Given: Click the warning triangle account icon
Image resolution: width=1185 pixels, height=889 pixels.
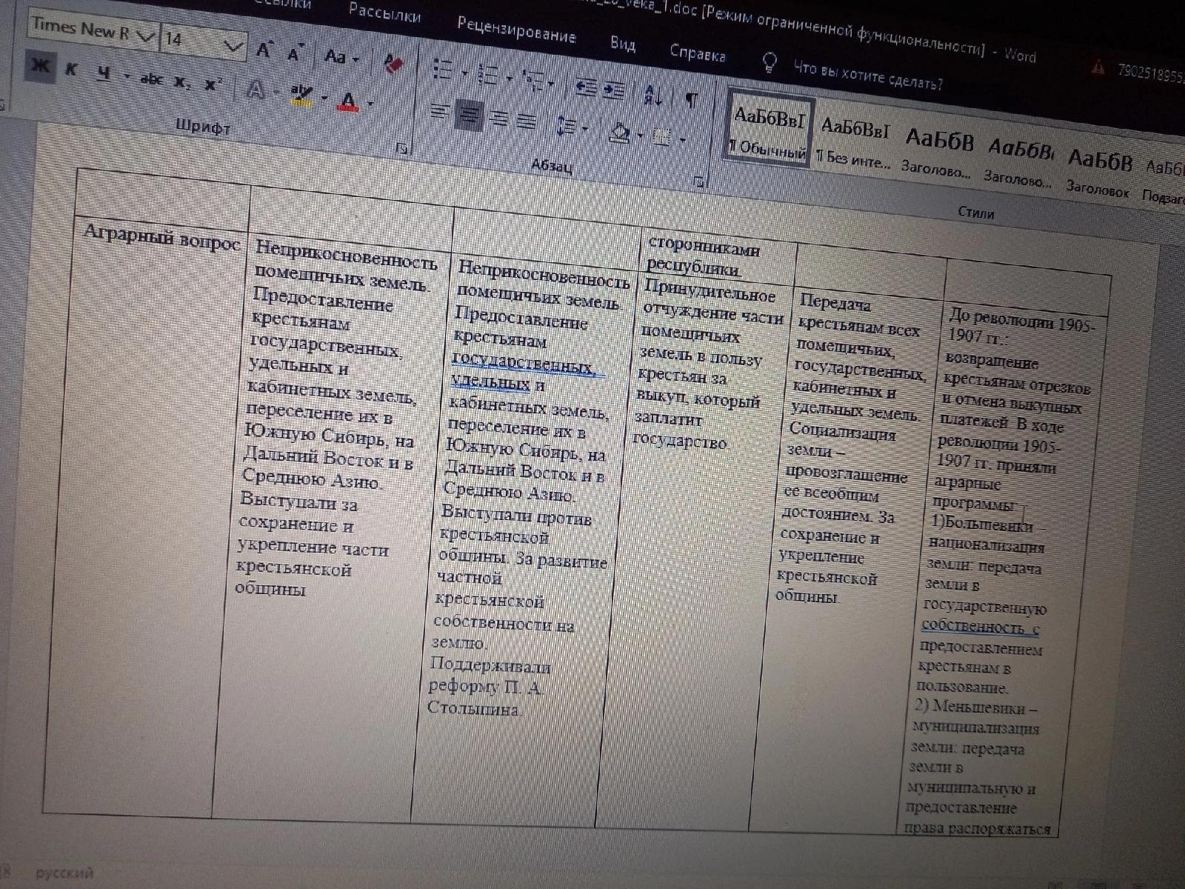Looking at the screenshot, I should (1098, 69).
